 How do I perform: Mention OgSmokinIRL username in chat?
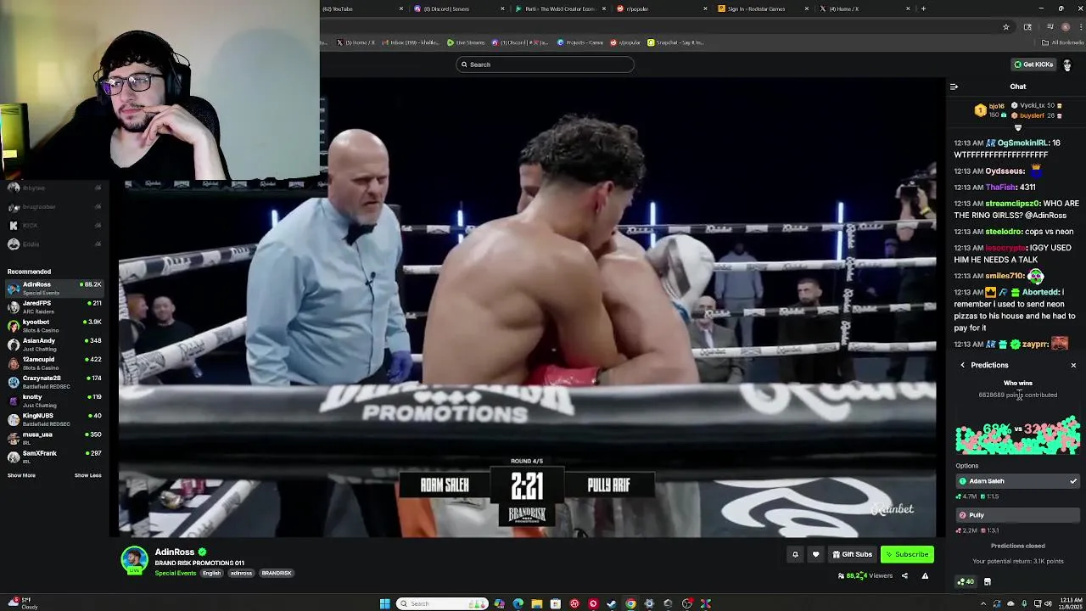coord(1022,143)
